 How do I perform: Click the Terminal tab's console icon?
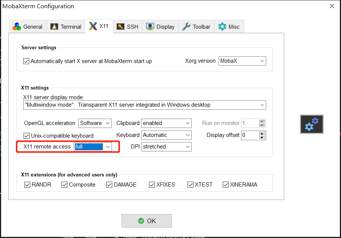[x=55, y=26]
